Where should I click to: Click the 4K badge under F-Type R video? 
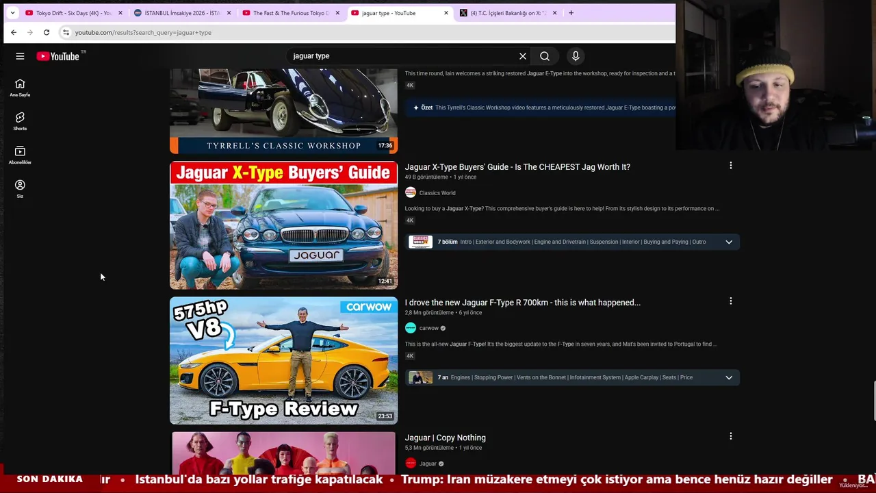coord(410,356)
